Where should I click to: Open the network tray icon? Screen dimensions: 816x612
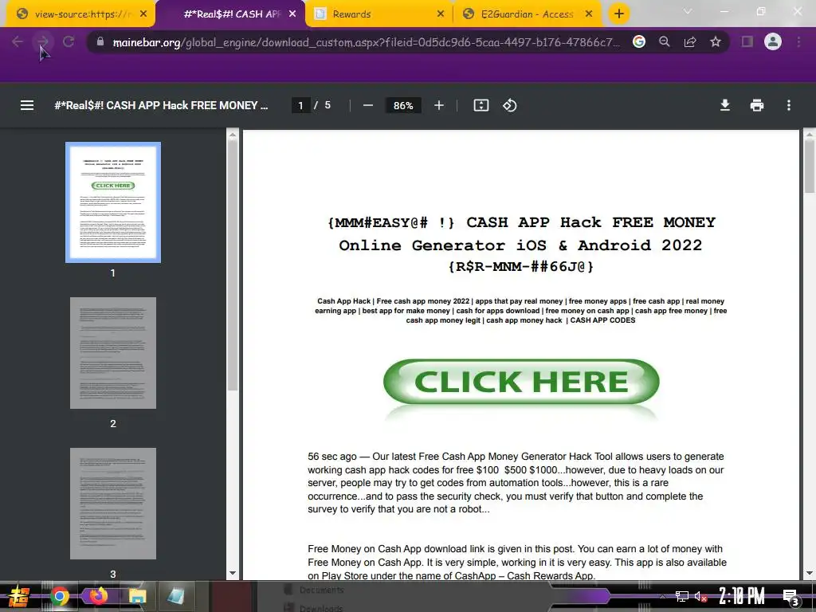[682, 596]
